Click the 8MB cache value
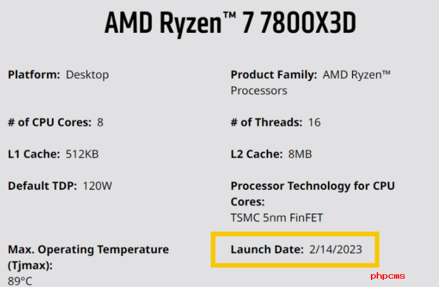The width and height of the screenshot is (439, 287). tap(300, 154)
